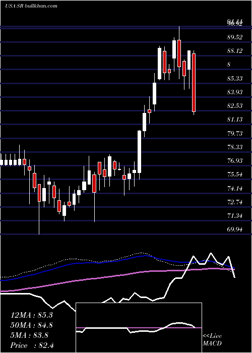The width and height of the screenshot is (252, 353).
Task: Select the 69.94 price axis label
Action: (235, 229)
